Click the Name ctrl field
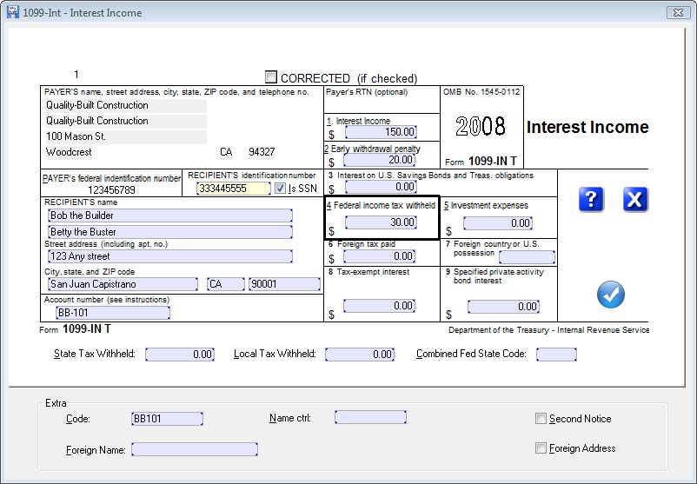Image resolution: width=697 pixels, height=484 pixels. (370, 417)
